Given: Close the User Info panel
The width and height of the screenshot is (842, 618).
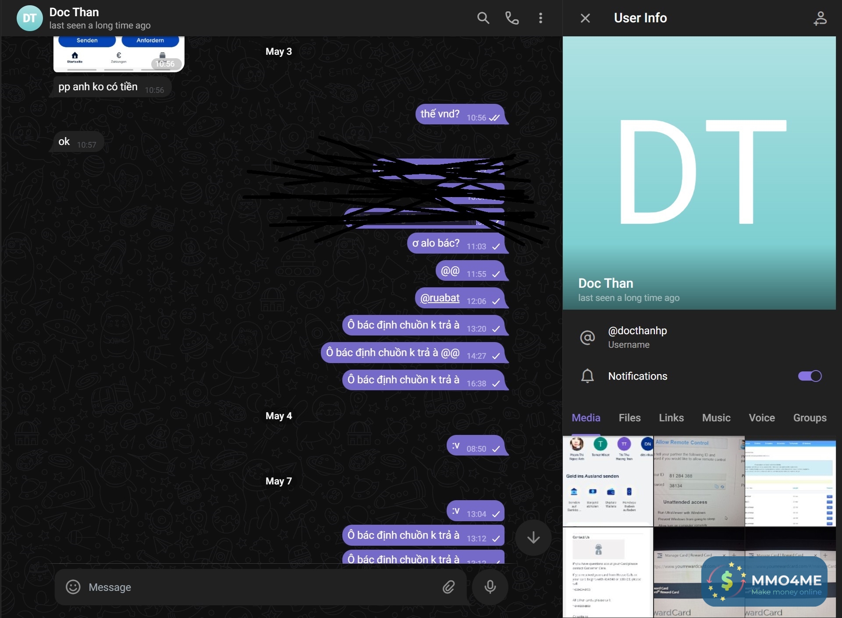Looking at the screenshot, I should click(x=585, y=18).
